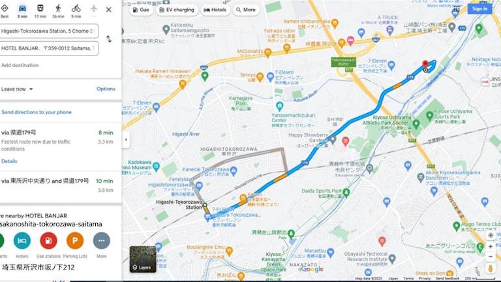Show your location on map
Viewport: 501px width, 282px height.
tap(491, 235)
